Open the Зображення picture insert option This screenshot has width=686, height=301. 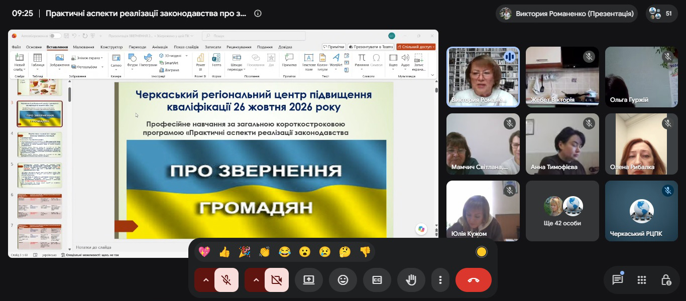coord(59,61)
